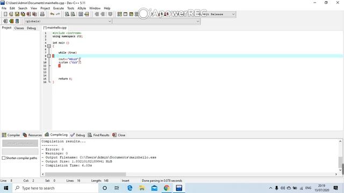Close the current file using toolbar icon
This screenshot has height=193, width=344.
(x=28, y=14)
